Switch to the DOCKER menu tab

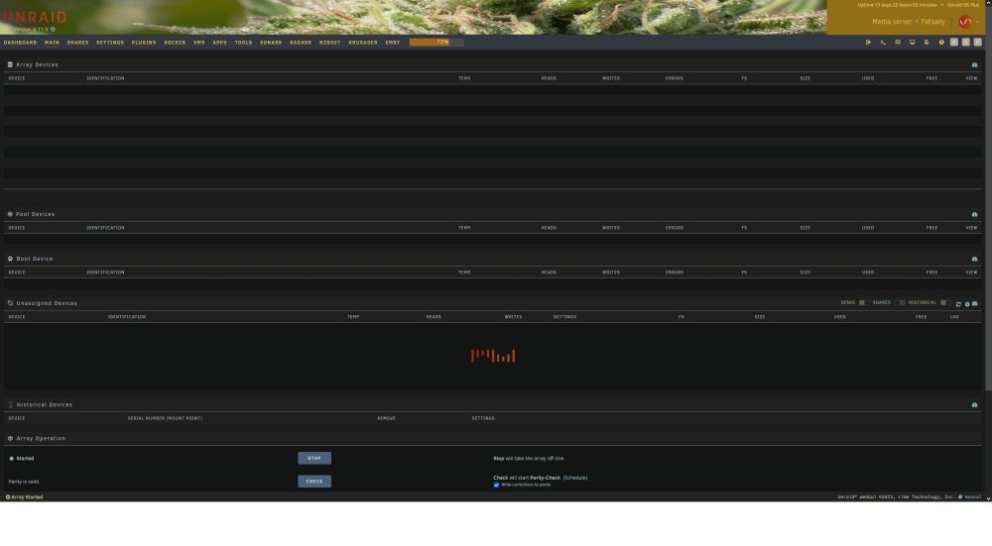(x=175, y=43)
